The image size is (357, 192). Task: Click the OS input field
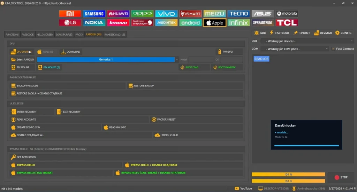pyautogui.click(x=231, y=60)
